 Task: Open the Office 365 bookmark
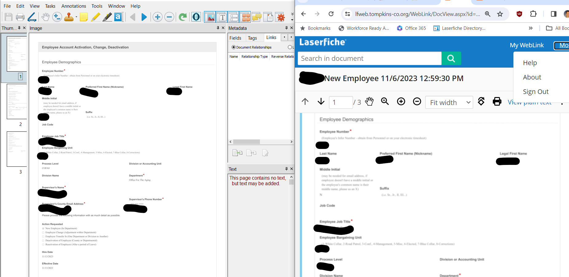pos(411,28)
